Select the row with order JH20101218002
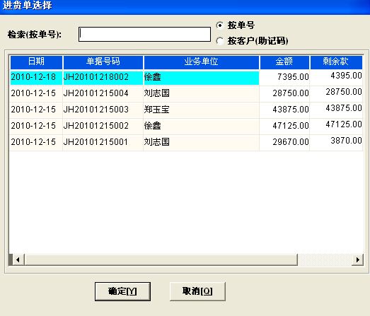 point(186,77)
